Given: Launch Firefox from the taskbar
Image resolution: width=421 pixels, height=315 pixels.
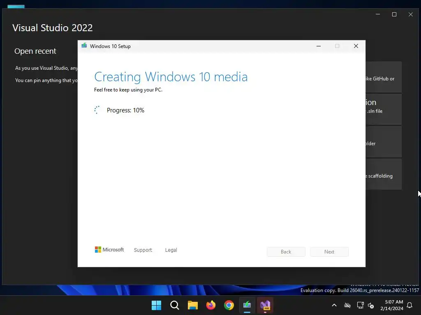Looking at the screenshot, I should click(x=211, y=305).
